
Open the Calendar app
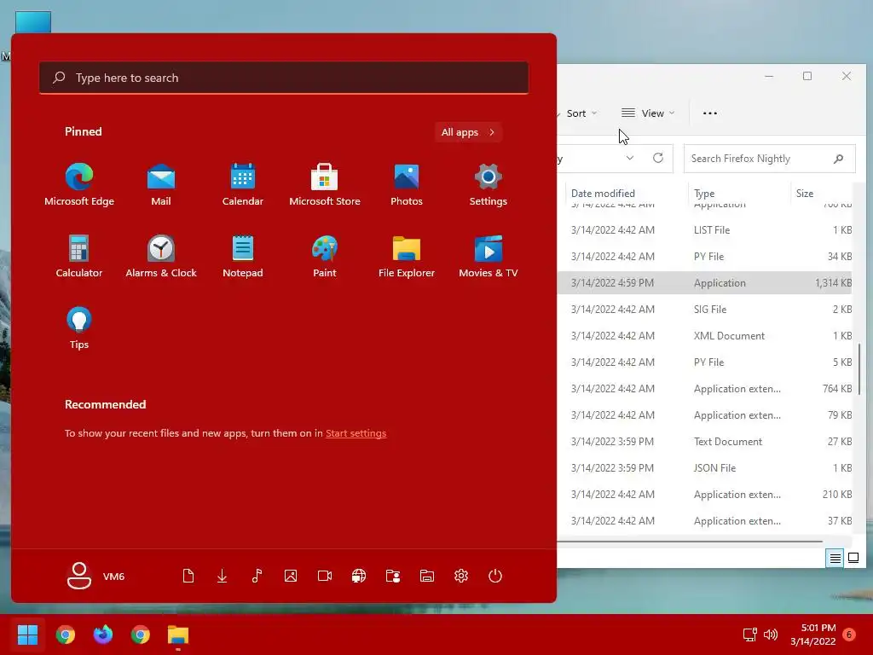243,185
